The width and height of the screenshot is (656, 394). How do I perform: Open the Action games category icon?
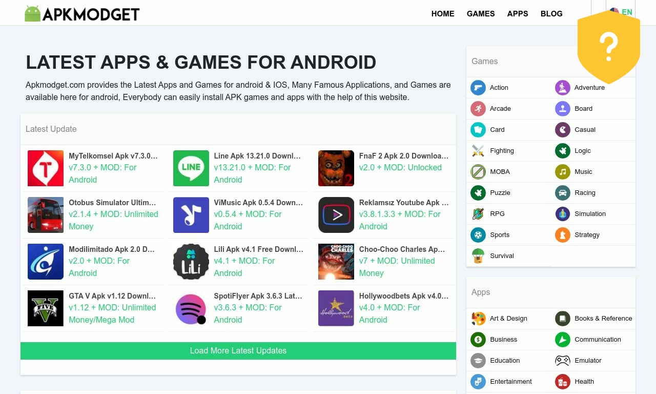[x=478, y=88]
